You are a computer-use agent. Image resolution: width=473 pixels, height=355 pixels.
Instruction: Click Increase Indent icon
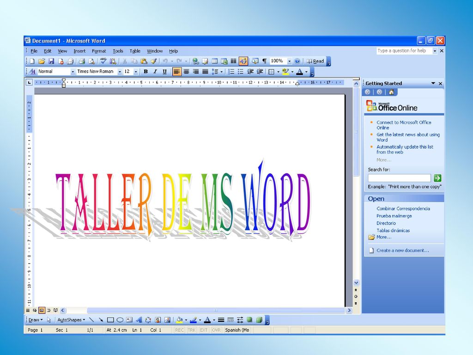click(x=260, y=72)
